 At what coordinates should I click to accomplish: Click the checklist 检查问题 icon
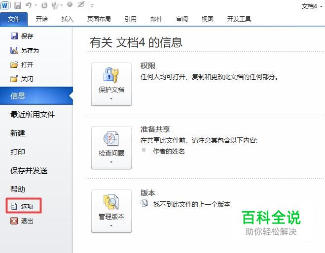click(111, 138)
